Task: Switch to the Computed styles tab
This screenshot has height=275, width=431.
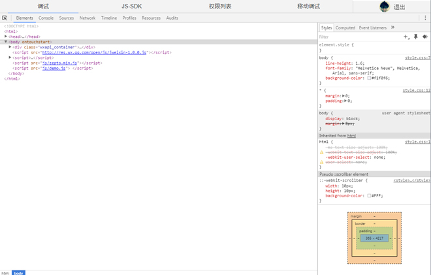Action: pyautogui.click(x=345, y=28)
